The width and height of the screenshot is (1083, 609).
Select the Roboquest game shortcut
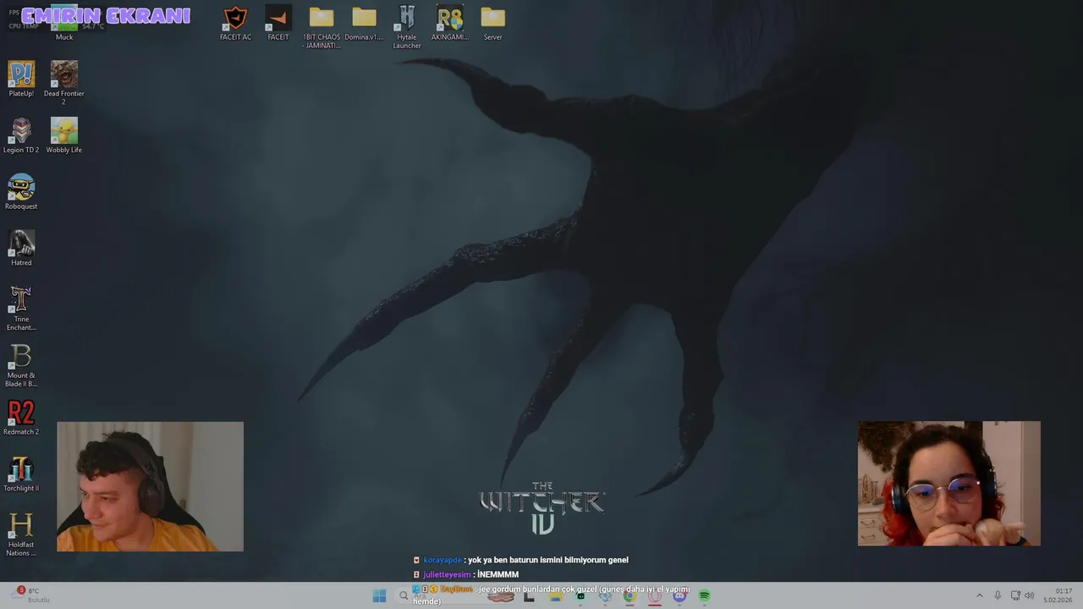(21, 192)
